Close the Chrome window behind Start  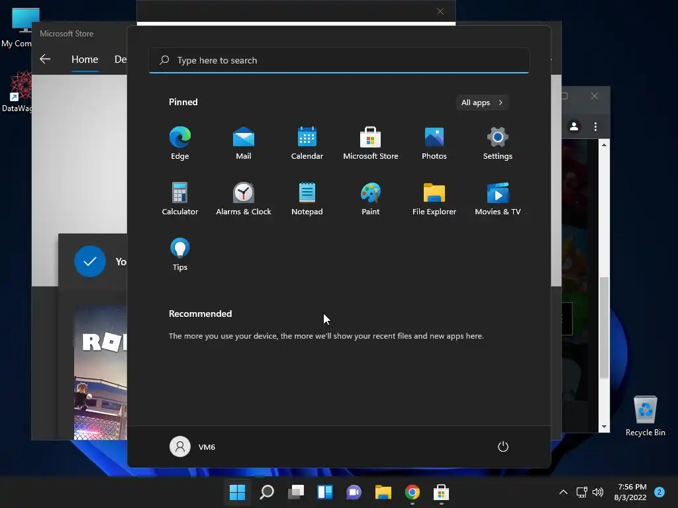pyautogui.click(x=595, y=96)
